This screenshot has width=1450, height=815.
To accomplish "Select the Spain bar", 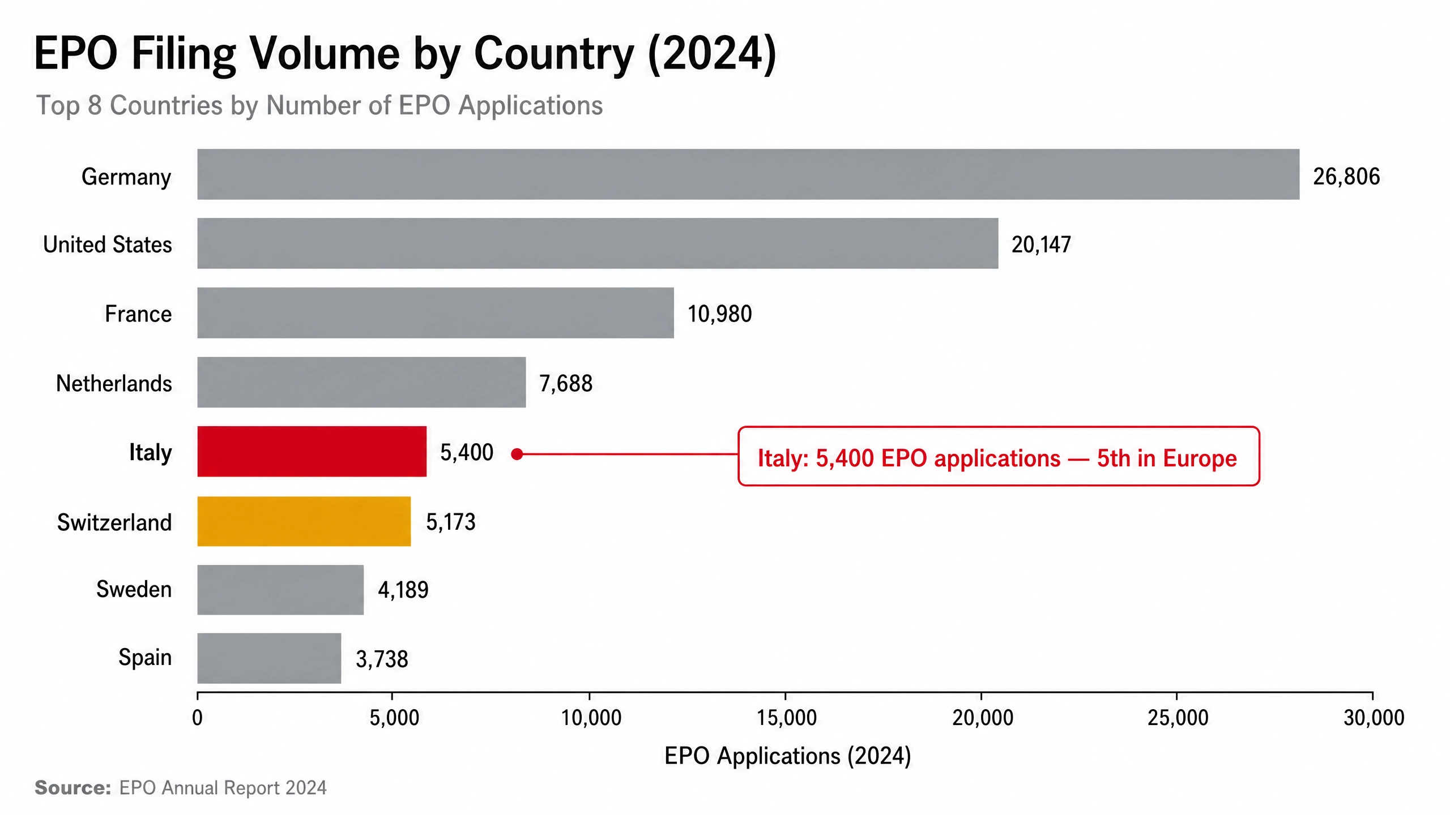I will [269, 658].
